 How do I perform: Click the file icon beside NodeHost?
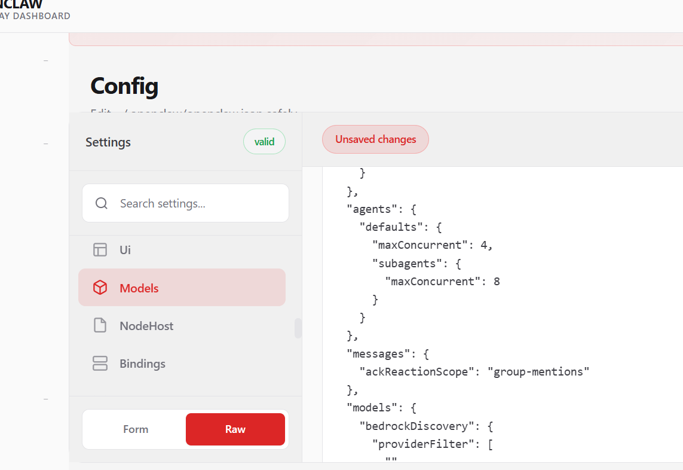tap(100, 326)
